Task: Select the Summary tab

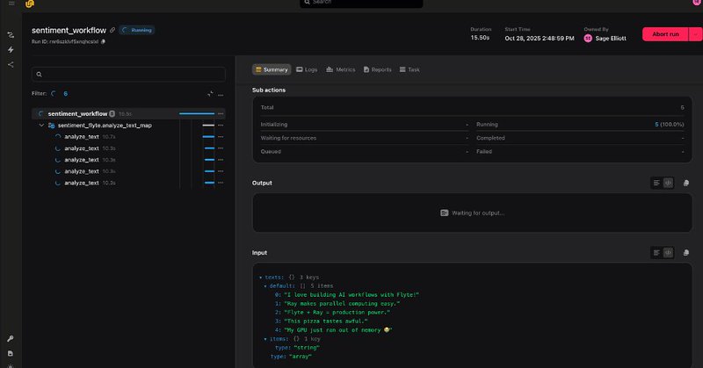Action: point(272,69)
